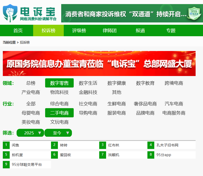Screen dimensions: 203x176
Task: Select 总榜 domain filter
Action: pyautogui.click(x=31, y=83)
